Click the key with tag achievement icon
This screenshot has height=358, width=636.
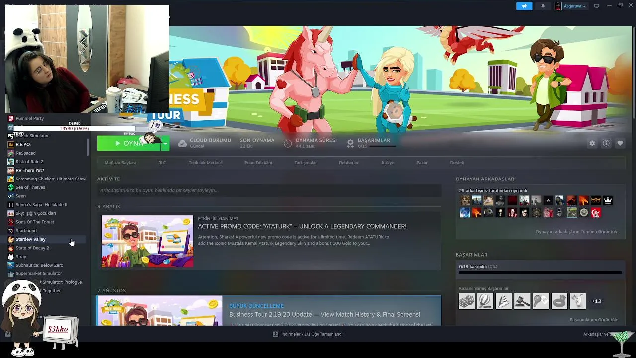(x=541, y=301)
